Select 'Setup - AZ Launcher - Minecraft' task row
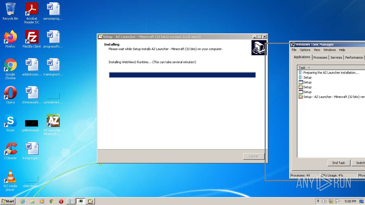The image size is (365, 205). [x=331, y=97]
